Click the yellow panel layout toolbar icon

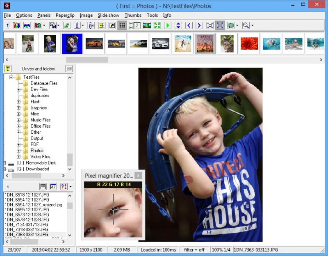point(102,25)
